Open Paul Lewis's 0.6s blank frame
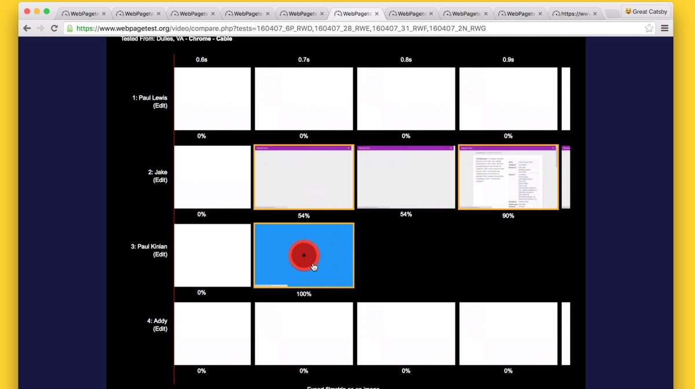 click(x=213, y=98)
